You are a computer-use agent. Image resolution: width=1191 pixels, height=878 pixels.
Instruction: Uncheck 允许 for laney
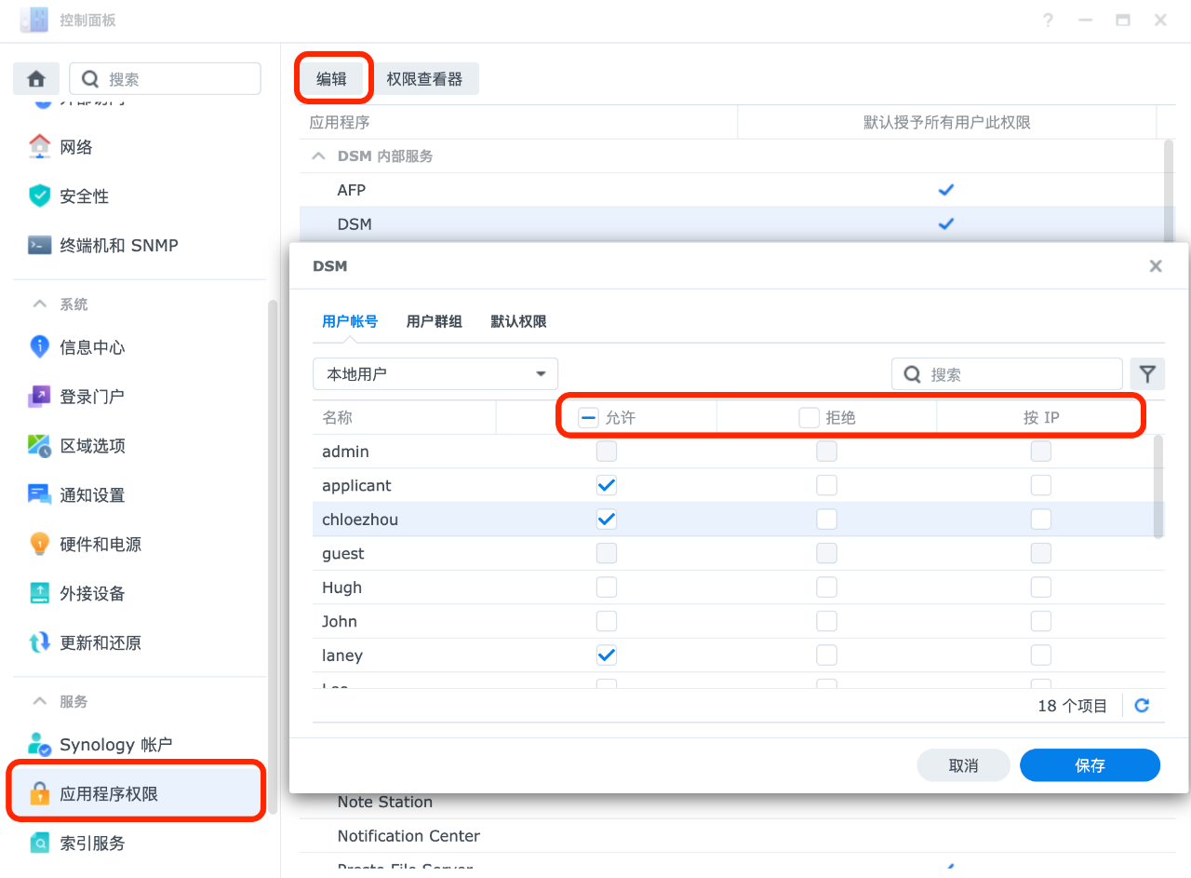click(x=607, y=655)
